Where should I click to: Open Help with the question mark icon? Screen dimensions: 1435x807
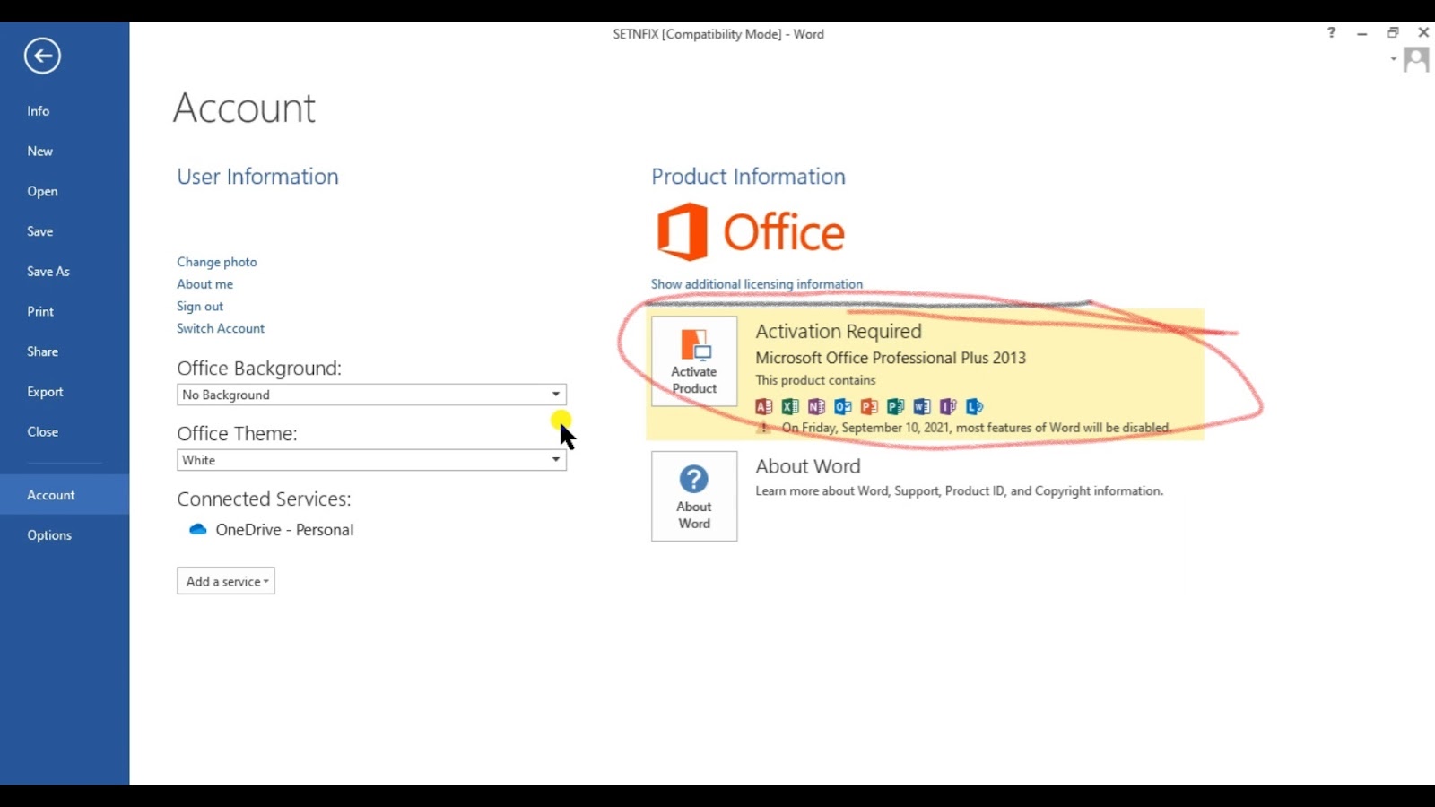(1331, 32)
